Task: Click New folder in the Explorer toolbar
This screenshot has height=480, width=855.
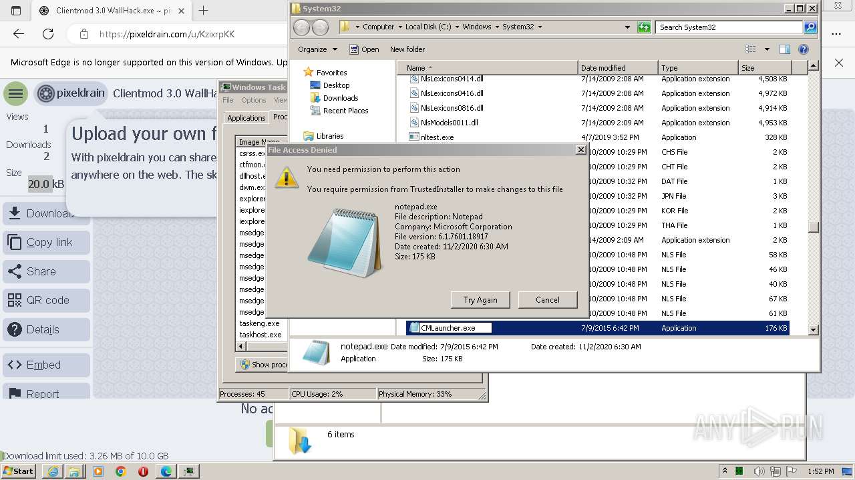Action: 407,49
